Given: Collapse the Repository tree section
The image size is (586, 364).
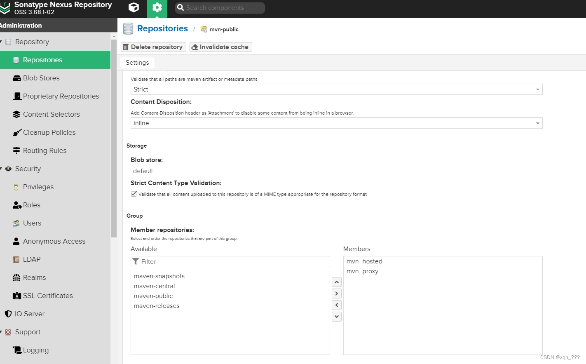Looking at the screenshot, I should (1, 42).
